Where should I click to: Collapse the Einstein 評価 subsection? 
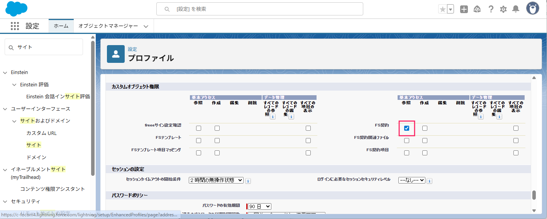point(15,84)
